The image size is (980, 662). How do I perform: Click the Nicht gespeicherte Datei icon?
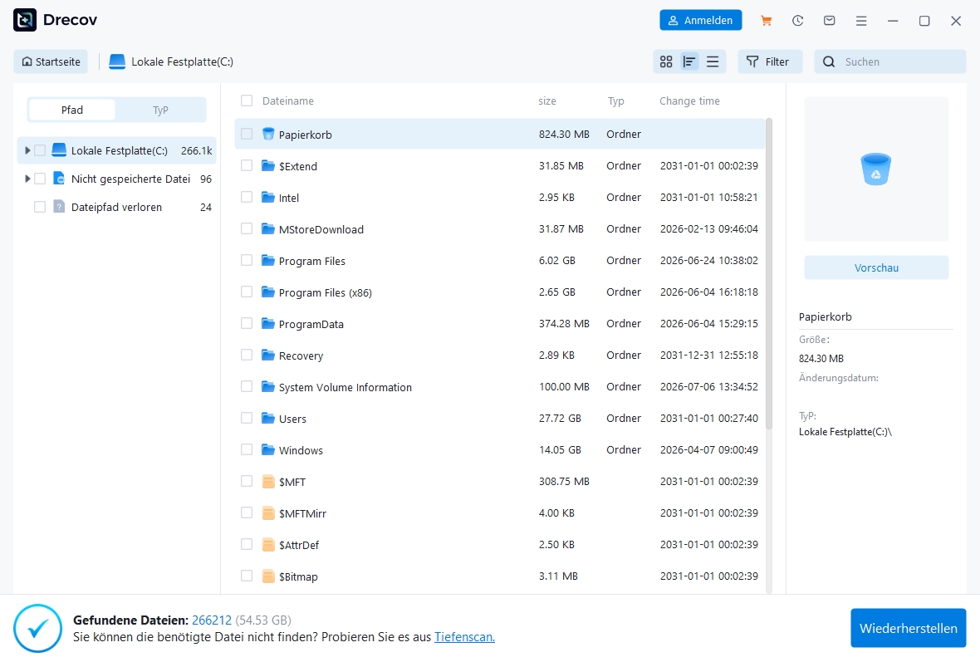[x=59, y=178]
